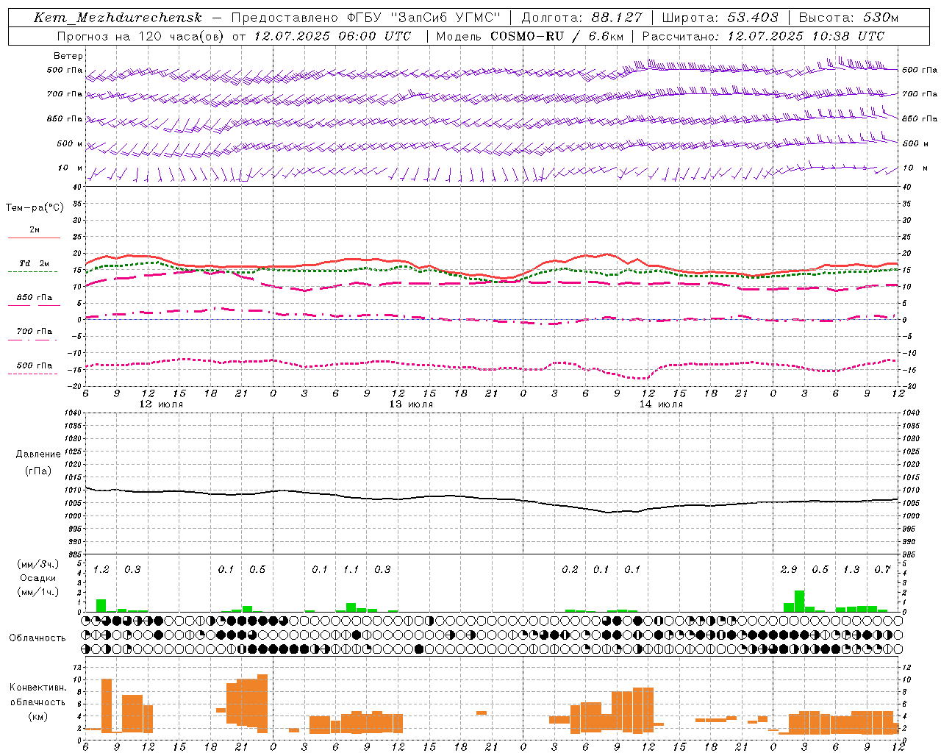Click the Давление pressure panel label
Viewport: 941px width, 753px height.
pos(38,454)
